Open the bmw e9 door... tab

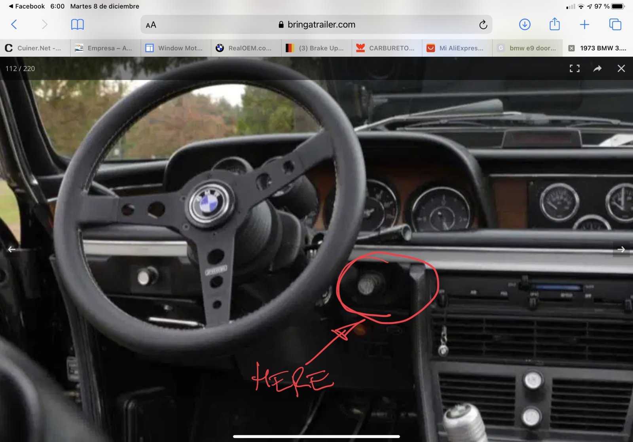527,48
